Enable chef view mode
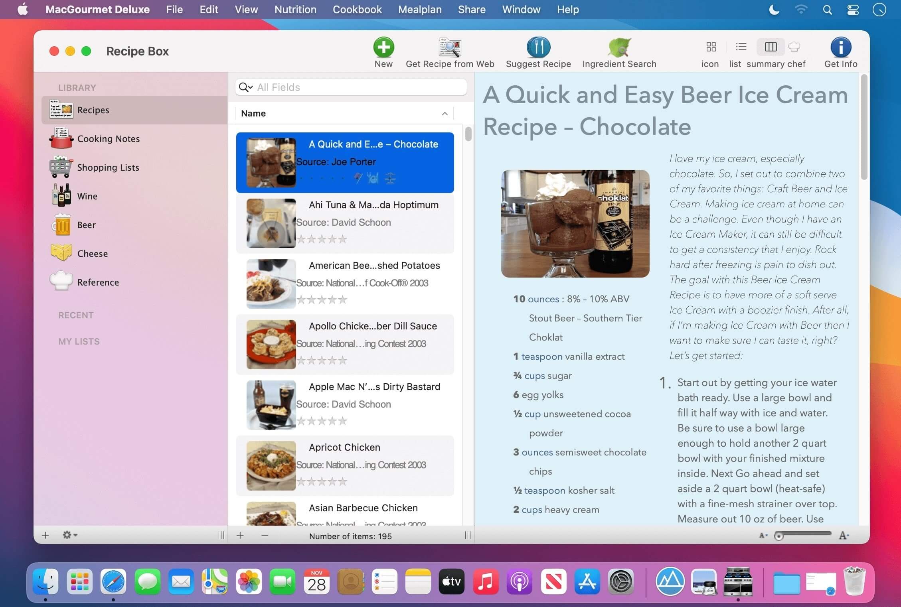The height and width of the screenshot is (607, 901). (794, 47)
